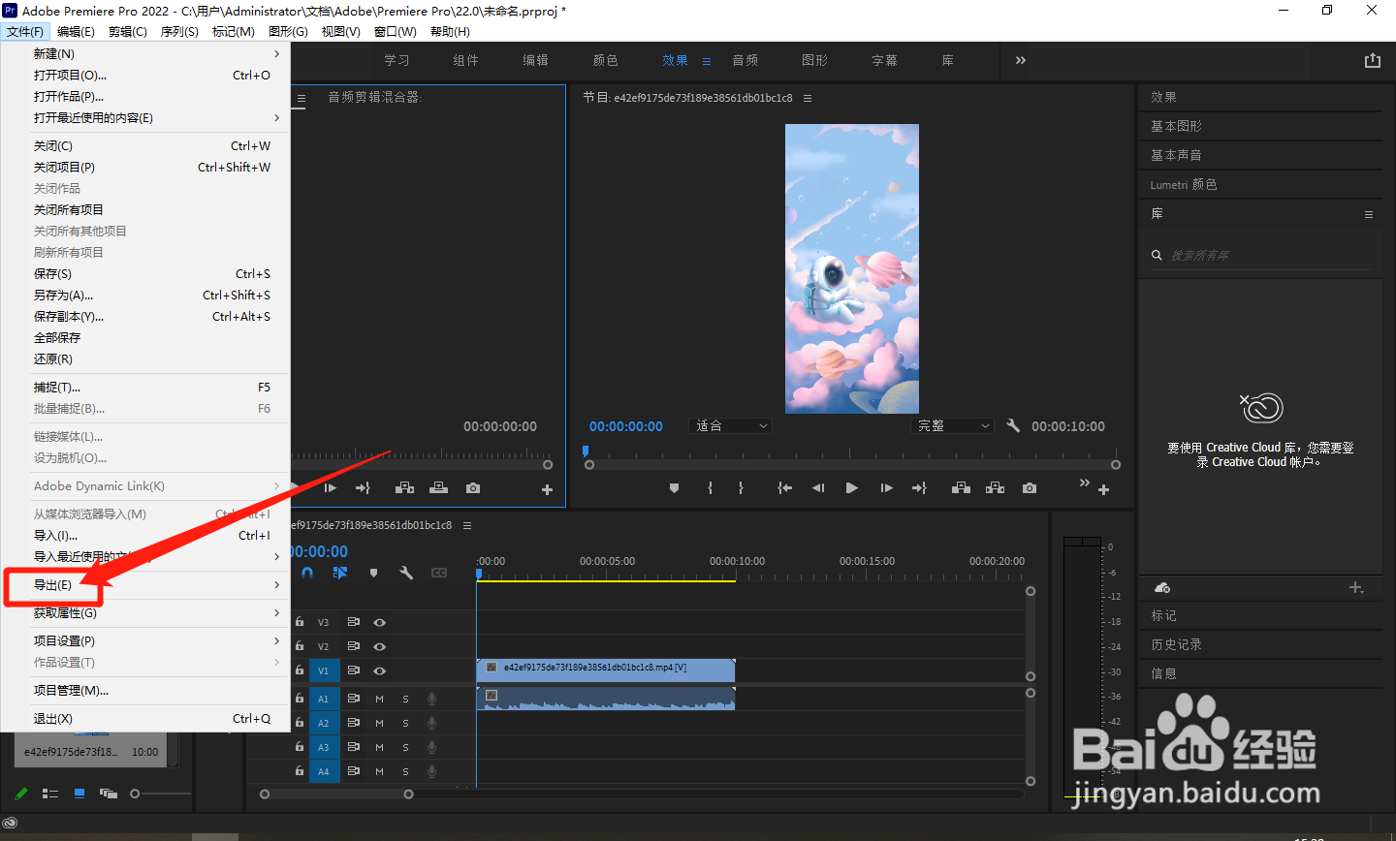Mark In point in Program monitor
The height and width of the screenshot is (841, 1396).
coord(710,488)
